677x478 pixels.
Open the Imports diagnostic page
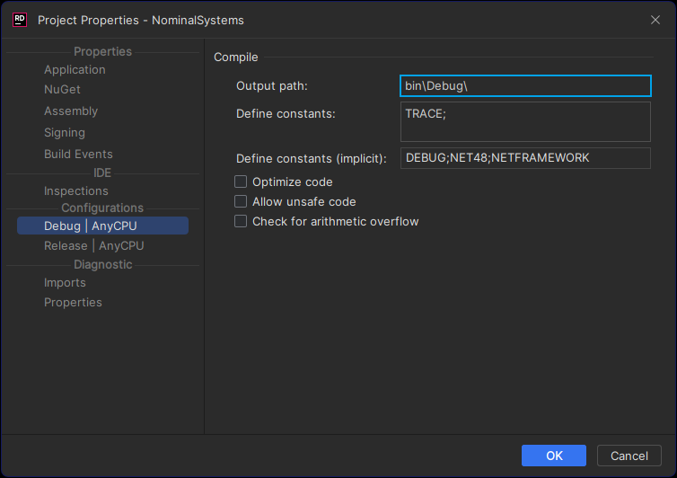point(65,283)
